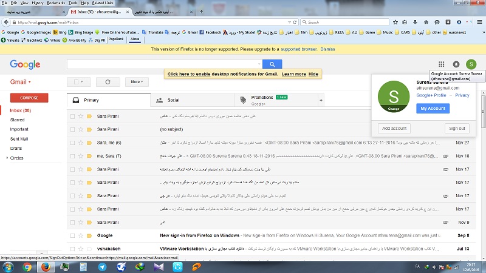Viewport: 486px width, 273px height.
Task: Open the History menu
Action: point(38,3)
